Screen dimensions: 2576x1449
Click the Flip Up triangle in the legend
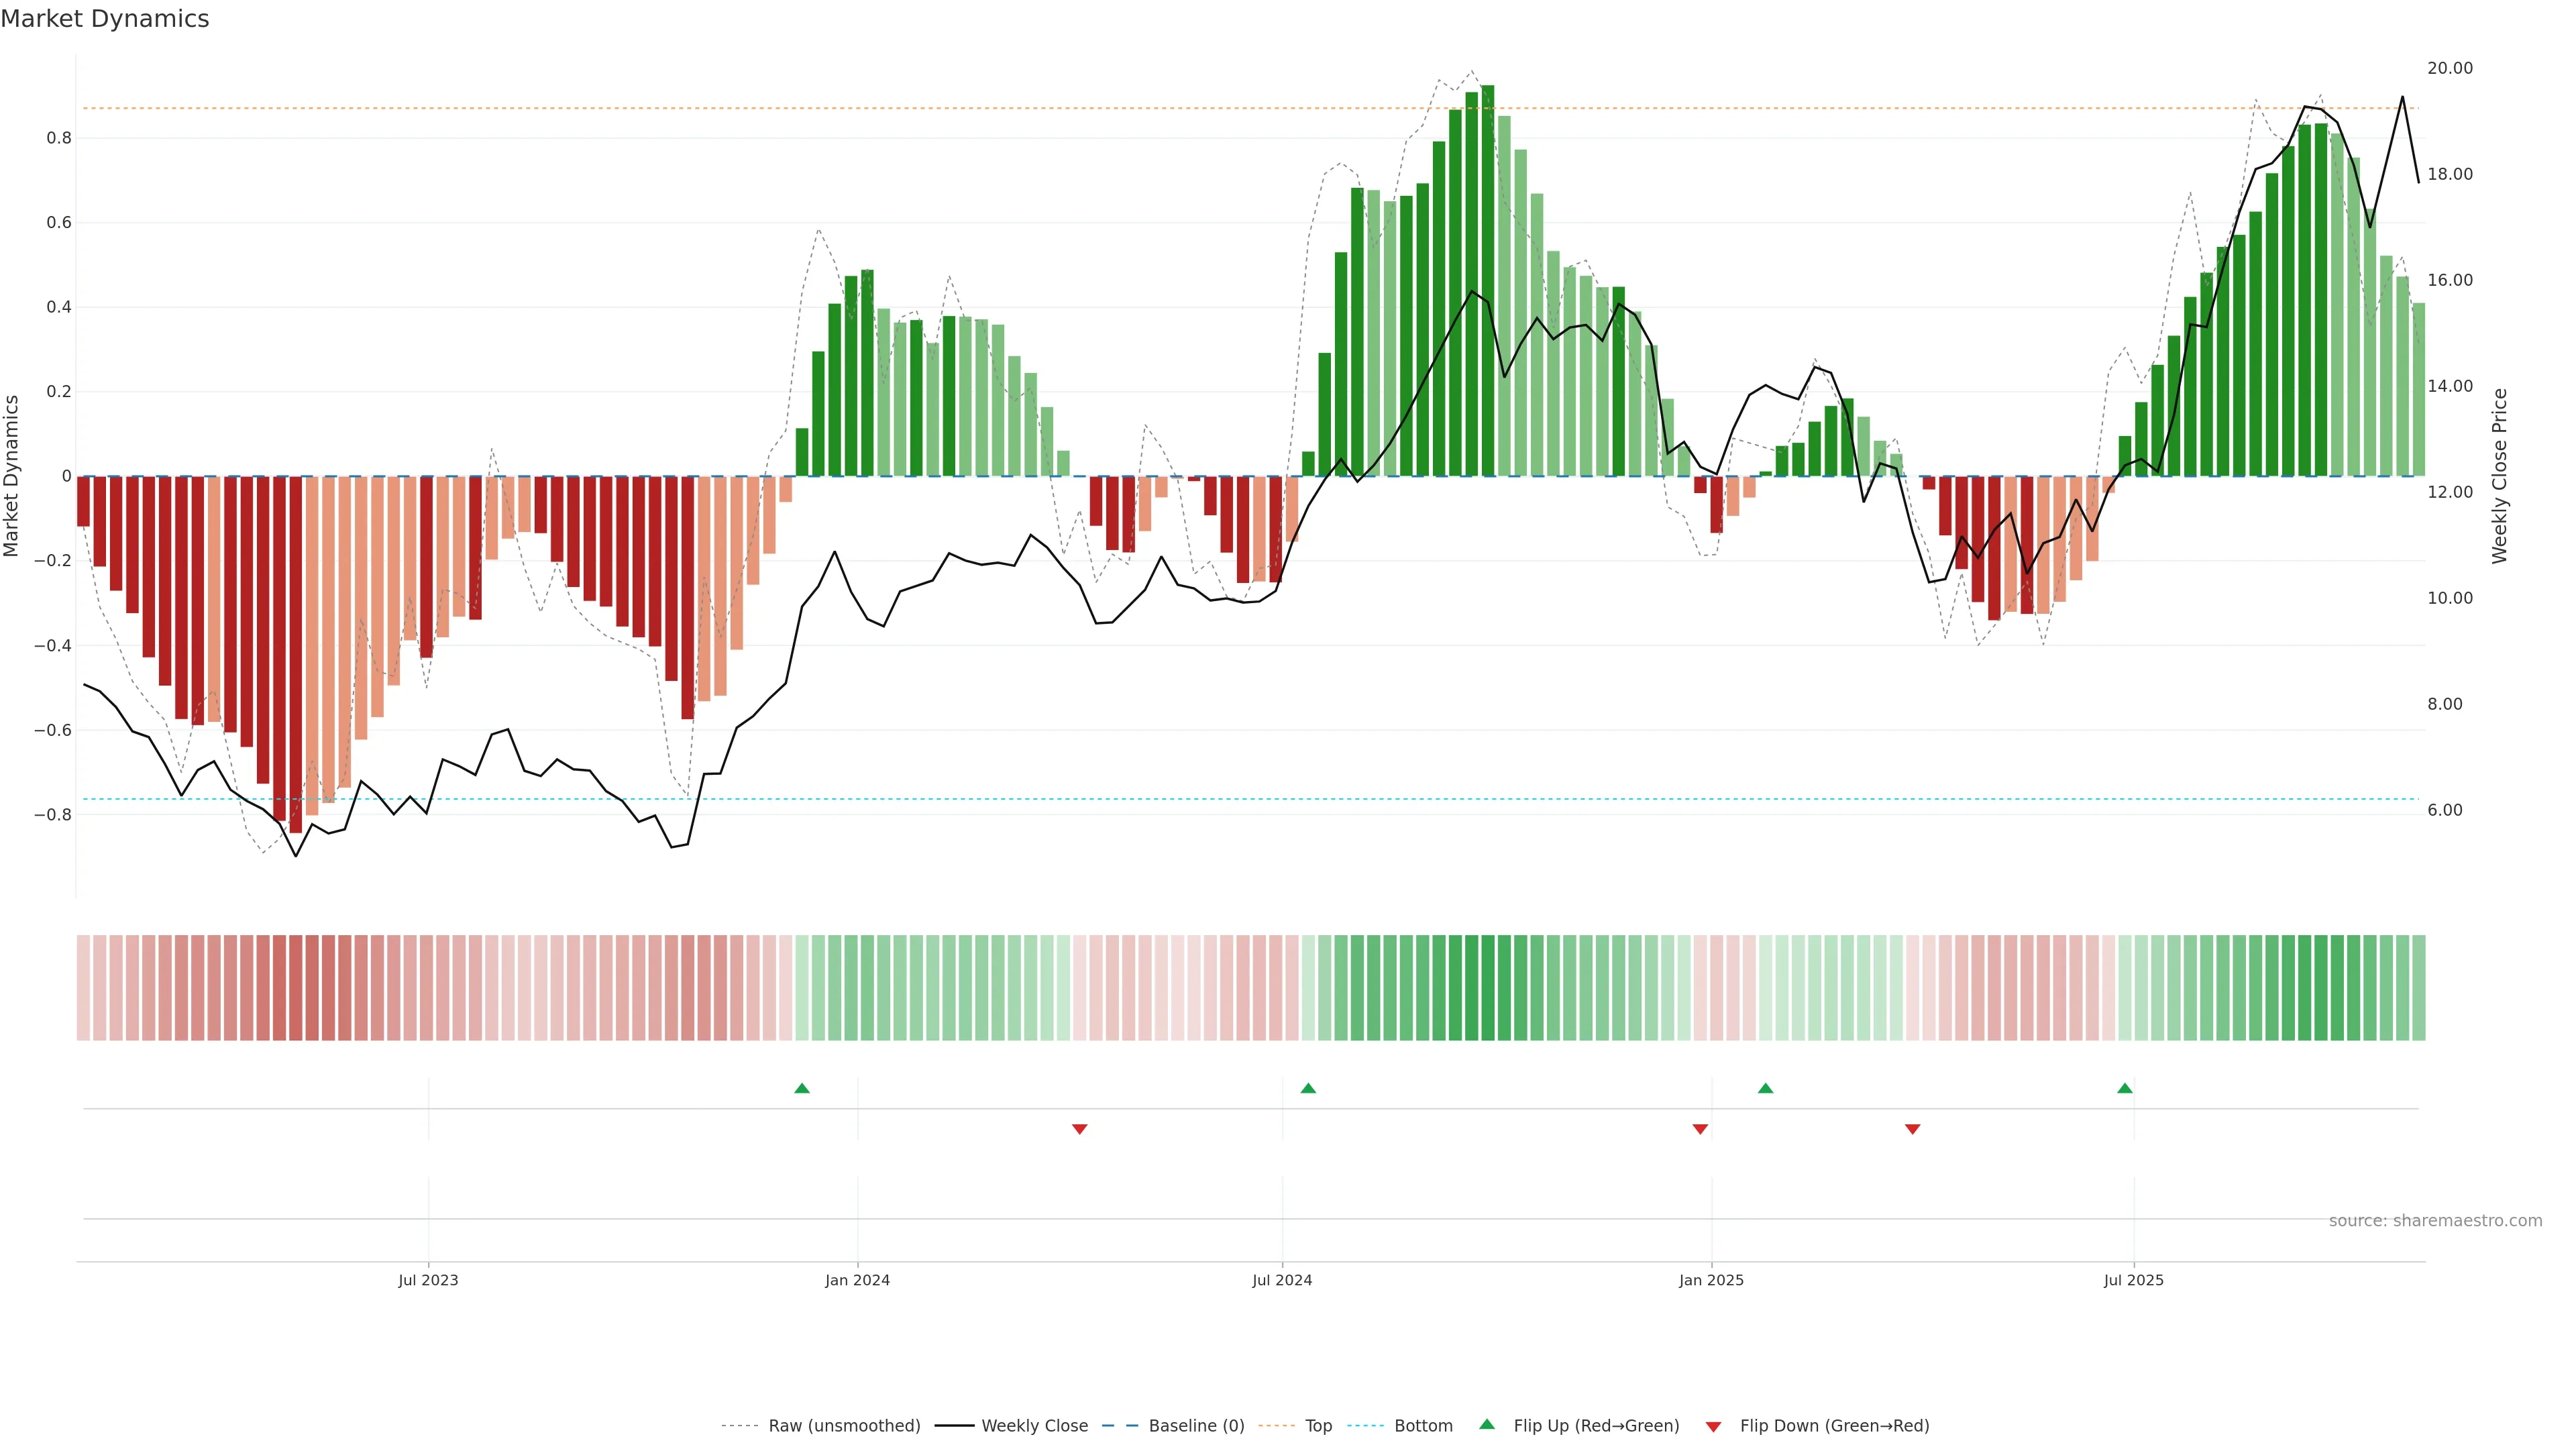click(1487, 1424)
